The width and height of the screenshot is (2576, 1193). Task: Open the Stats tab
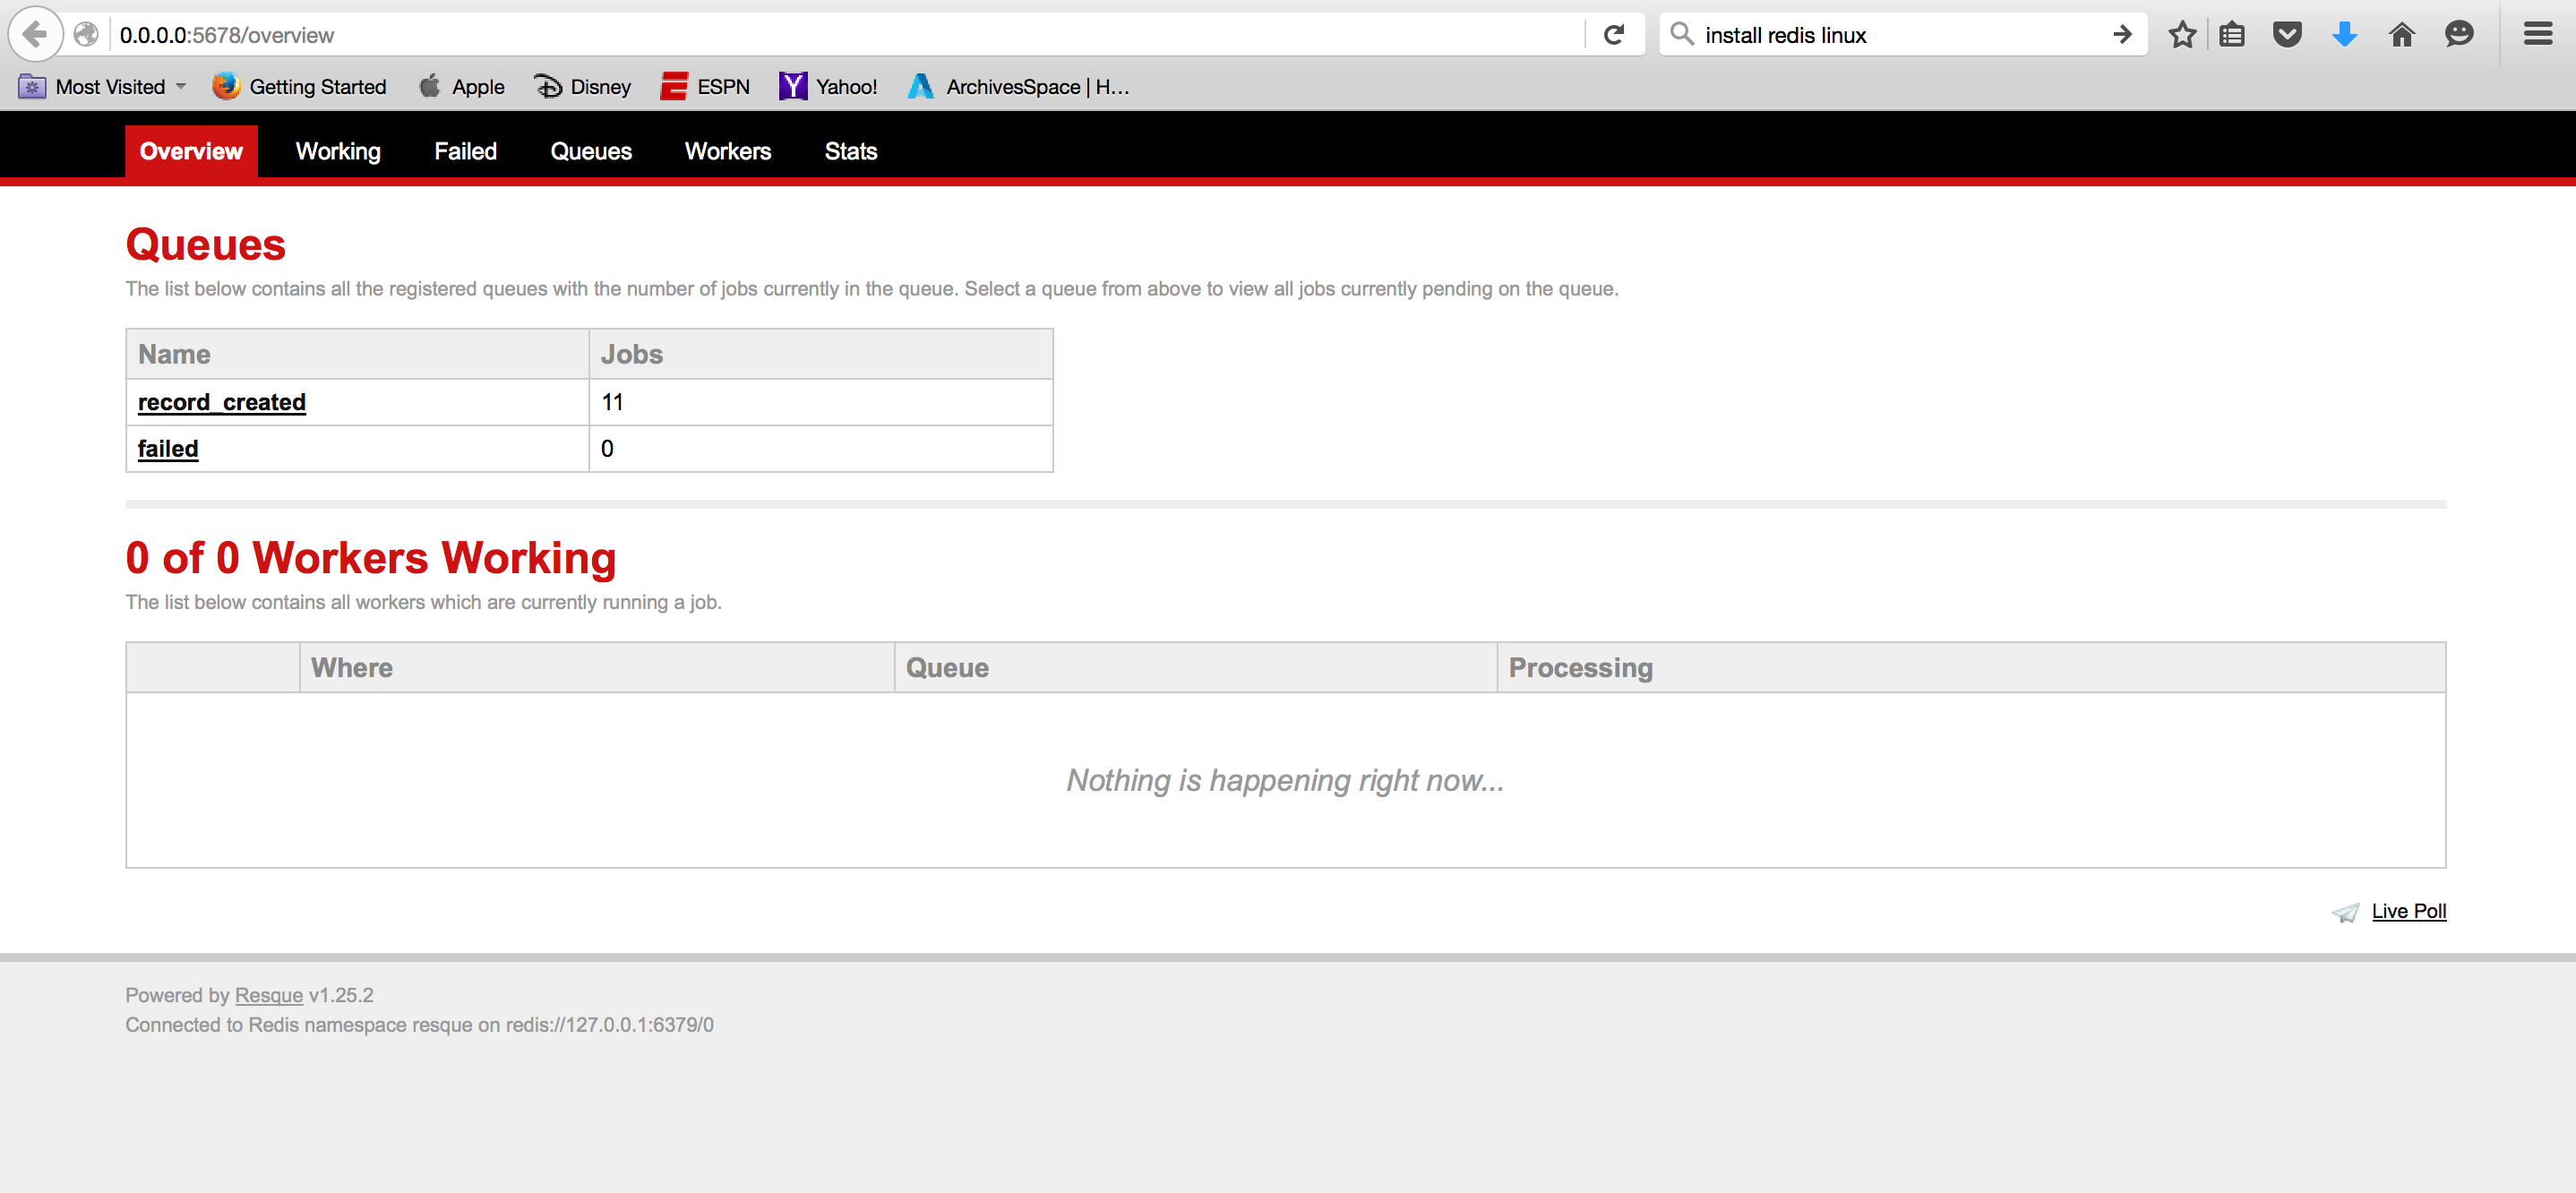pos(851,150)
